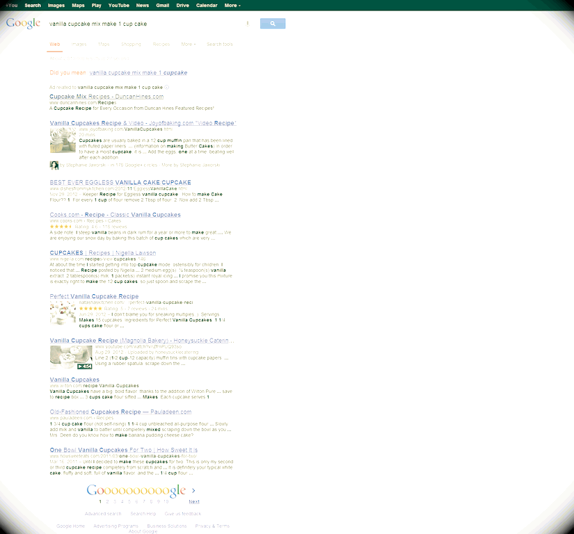
Task: Open BEST EVER EGGLESS VANILLA CAKE/CUPCAKE result
Action: coord(120,182)
